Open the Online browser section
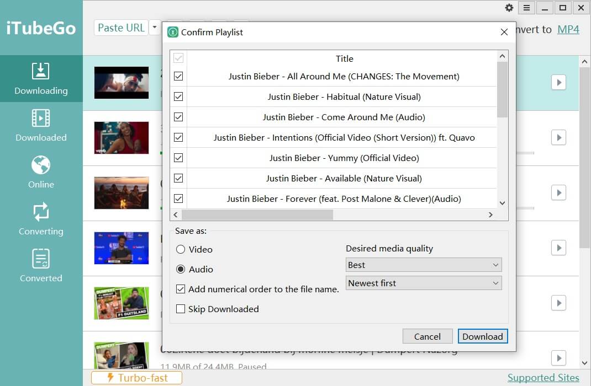This screenshot has width=591, height=386. (41, 172)
